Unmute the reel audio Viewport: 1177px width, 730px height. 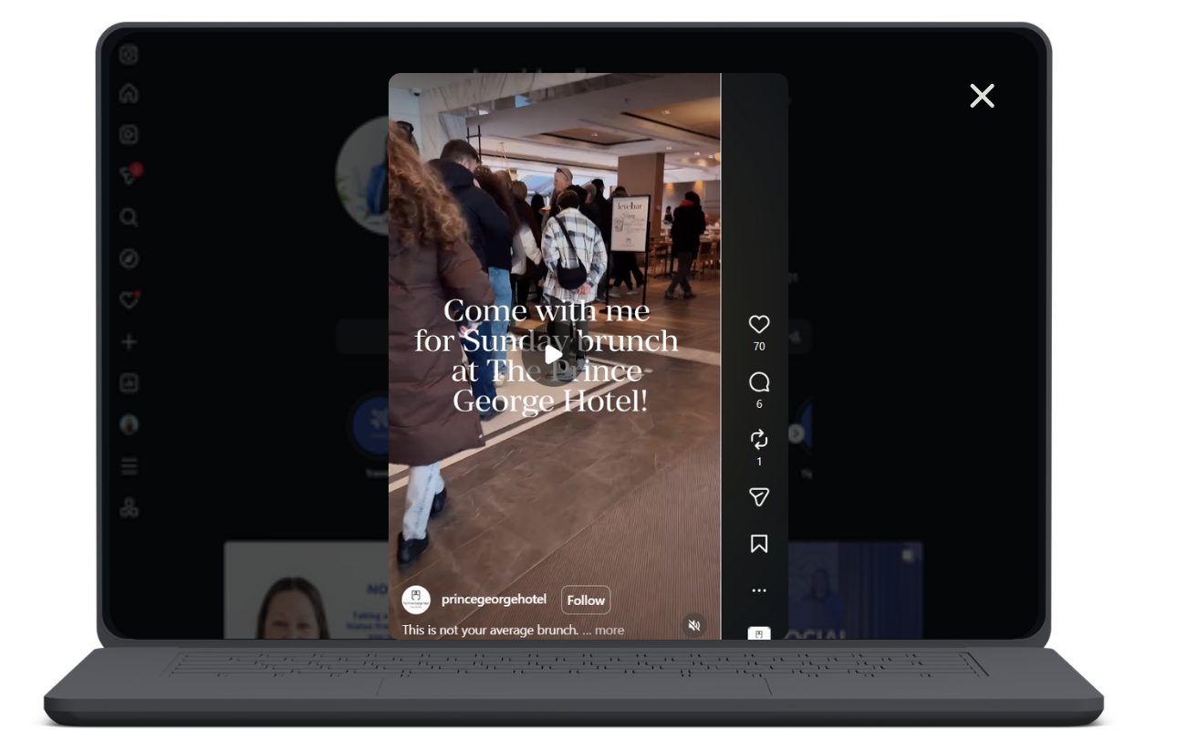click(x=694, y=625)
